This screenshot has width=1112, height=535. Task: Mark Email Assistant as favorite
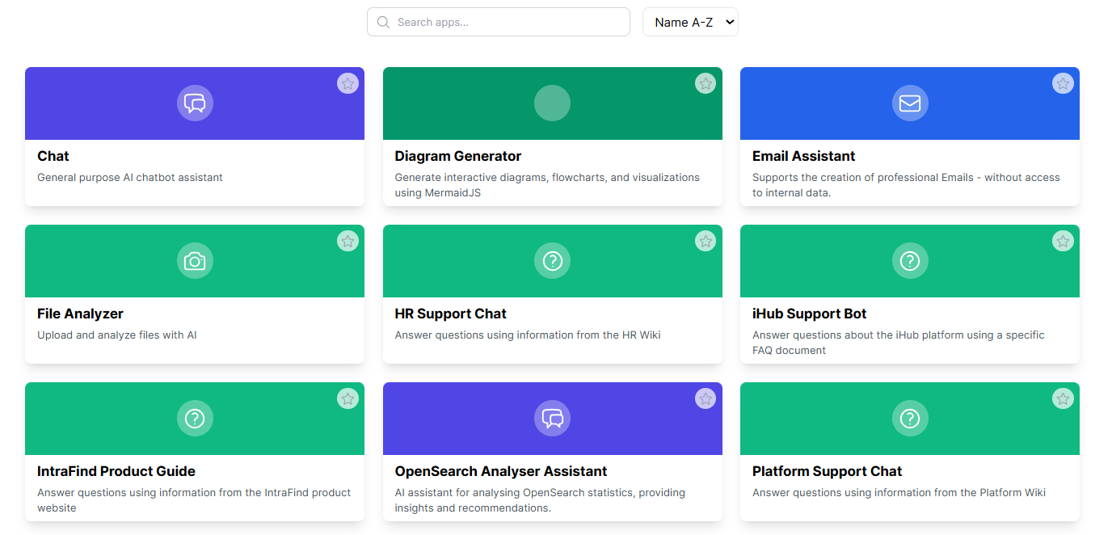(1063, 83)
